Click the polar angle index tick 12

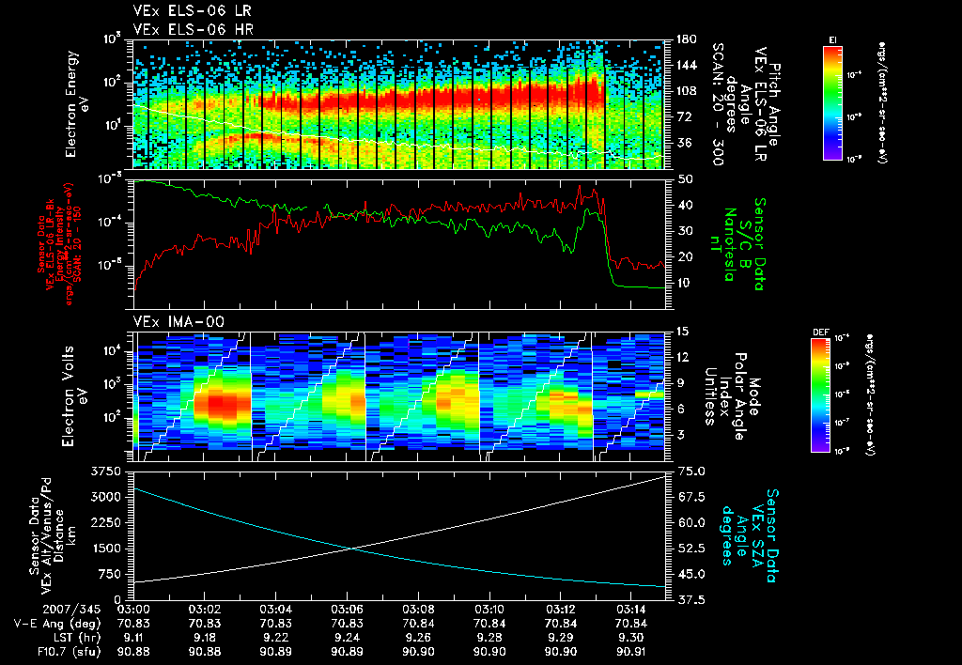coord(682,357)
